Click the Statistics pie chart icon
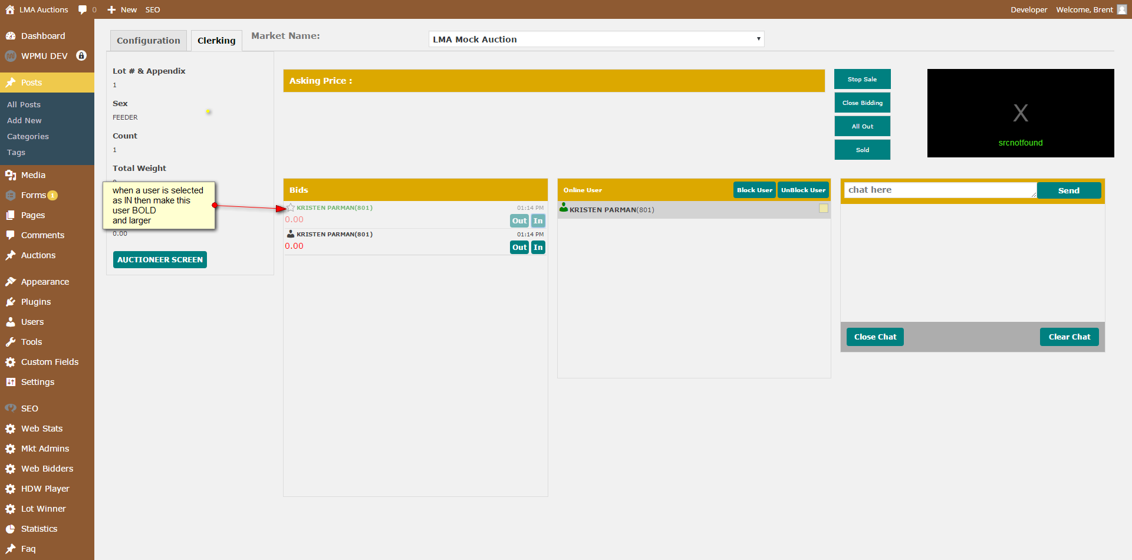This screenshot has height=560, width=1132. coord(11,529)
